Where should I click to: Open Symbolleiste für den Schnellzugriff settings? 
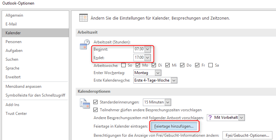(35, 95)
